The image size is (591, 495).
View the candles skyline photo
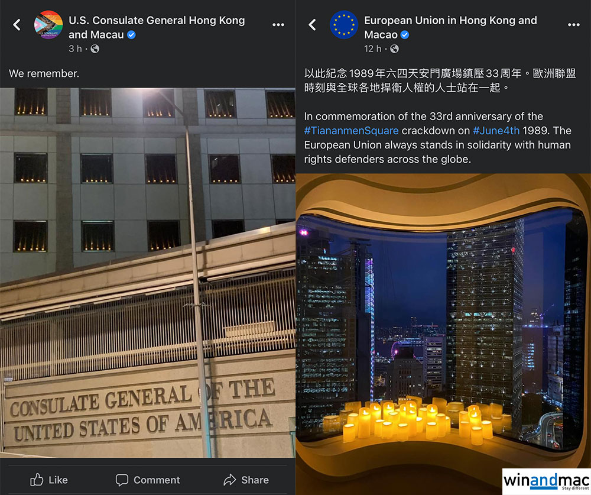tap(443, 334)
